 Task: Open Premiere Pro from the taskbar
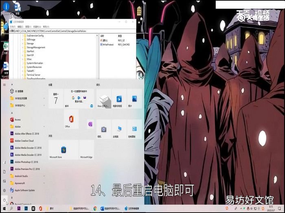tap(19, 209)
